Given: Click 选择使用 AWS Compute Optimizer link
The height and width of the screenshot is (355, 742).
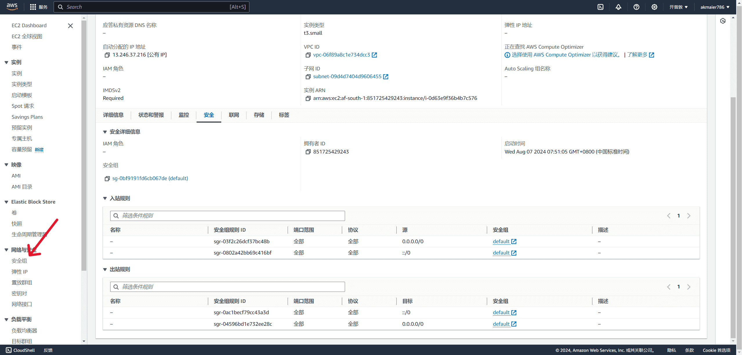Looking at the screenshot, I should coord(566,55).
